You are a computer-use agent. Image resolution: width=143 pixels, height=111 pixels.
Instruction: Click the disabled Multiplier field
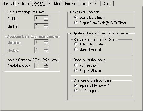click(x=39, y=42)
